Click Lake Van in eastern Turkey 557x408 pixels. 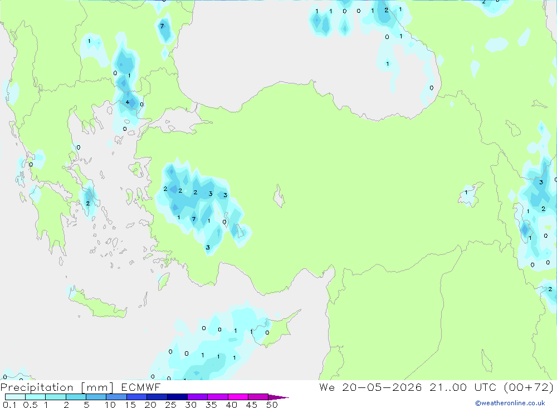(471, 195)
